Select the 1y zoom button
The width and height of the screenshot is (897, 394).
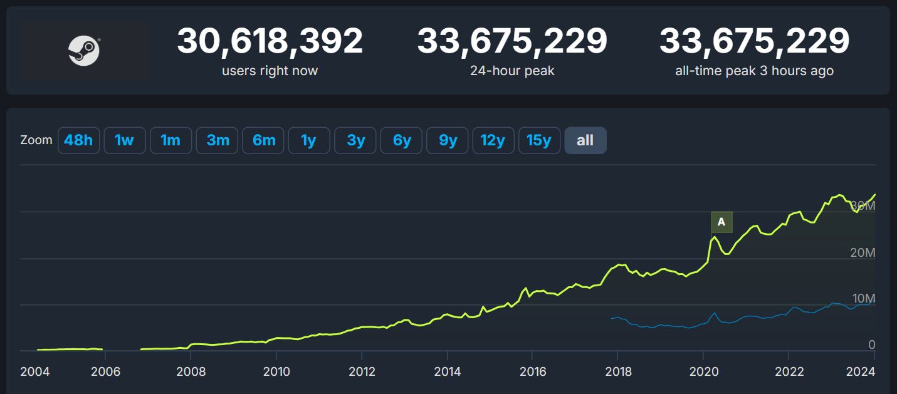coord(309,140)
